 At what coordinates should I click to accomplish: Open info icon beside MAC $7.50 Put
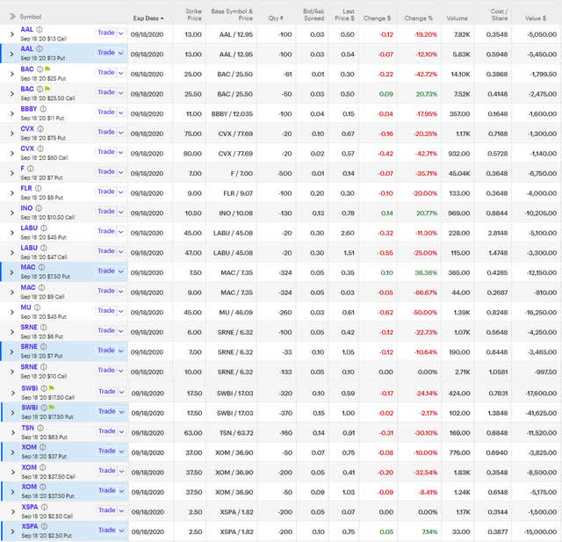click(x=41, y=267)
